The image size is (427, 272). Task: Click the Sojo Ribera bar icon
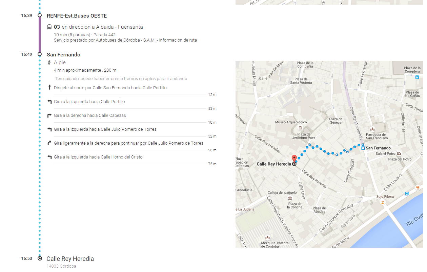coord(383,202)
